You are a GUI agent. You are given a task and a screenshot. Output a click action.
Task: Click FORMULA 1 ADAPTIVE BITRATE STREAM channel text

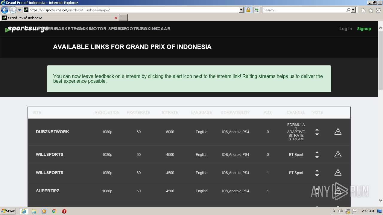(x=296, y=132)
